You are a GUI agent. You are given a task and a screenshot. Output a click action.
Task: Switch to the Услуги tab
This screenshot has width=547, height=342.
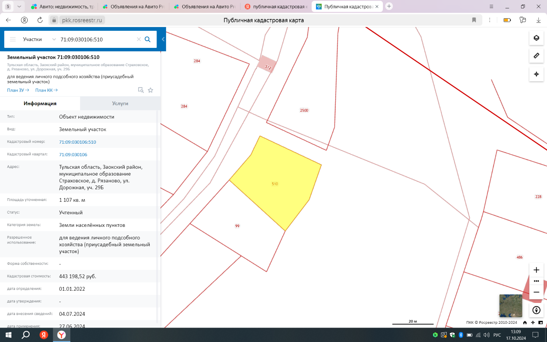(x=120, y=103)
